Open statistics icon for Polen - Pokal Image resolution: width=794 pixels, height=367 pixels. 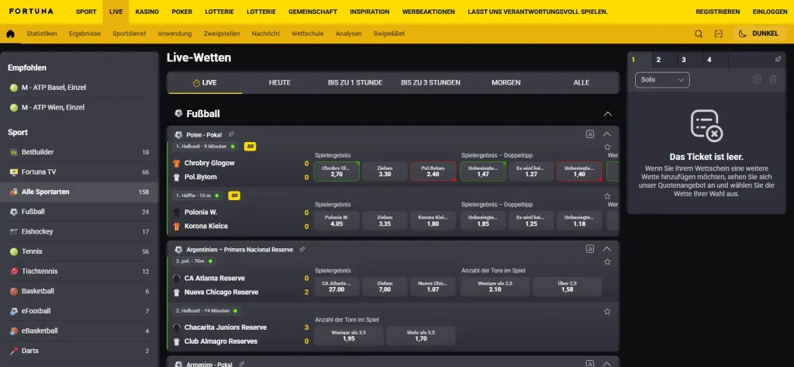tap(590, 134)
